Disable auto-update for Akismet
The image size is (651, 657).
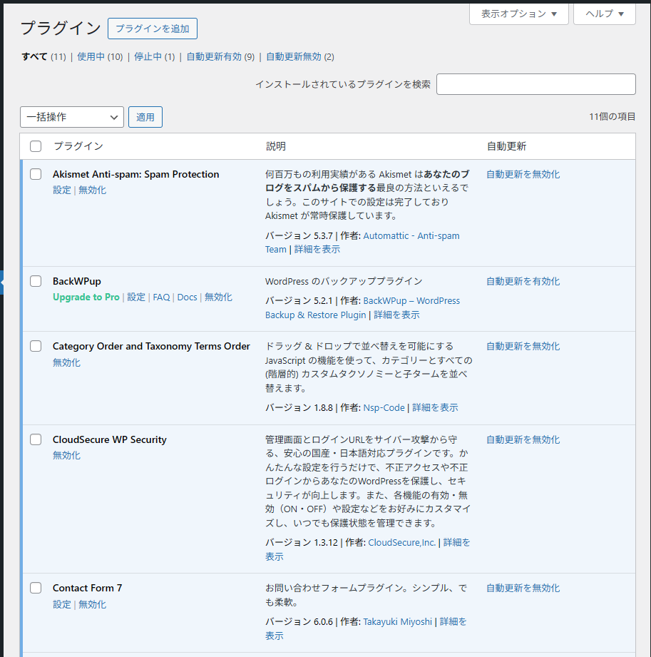(523, 174)
